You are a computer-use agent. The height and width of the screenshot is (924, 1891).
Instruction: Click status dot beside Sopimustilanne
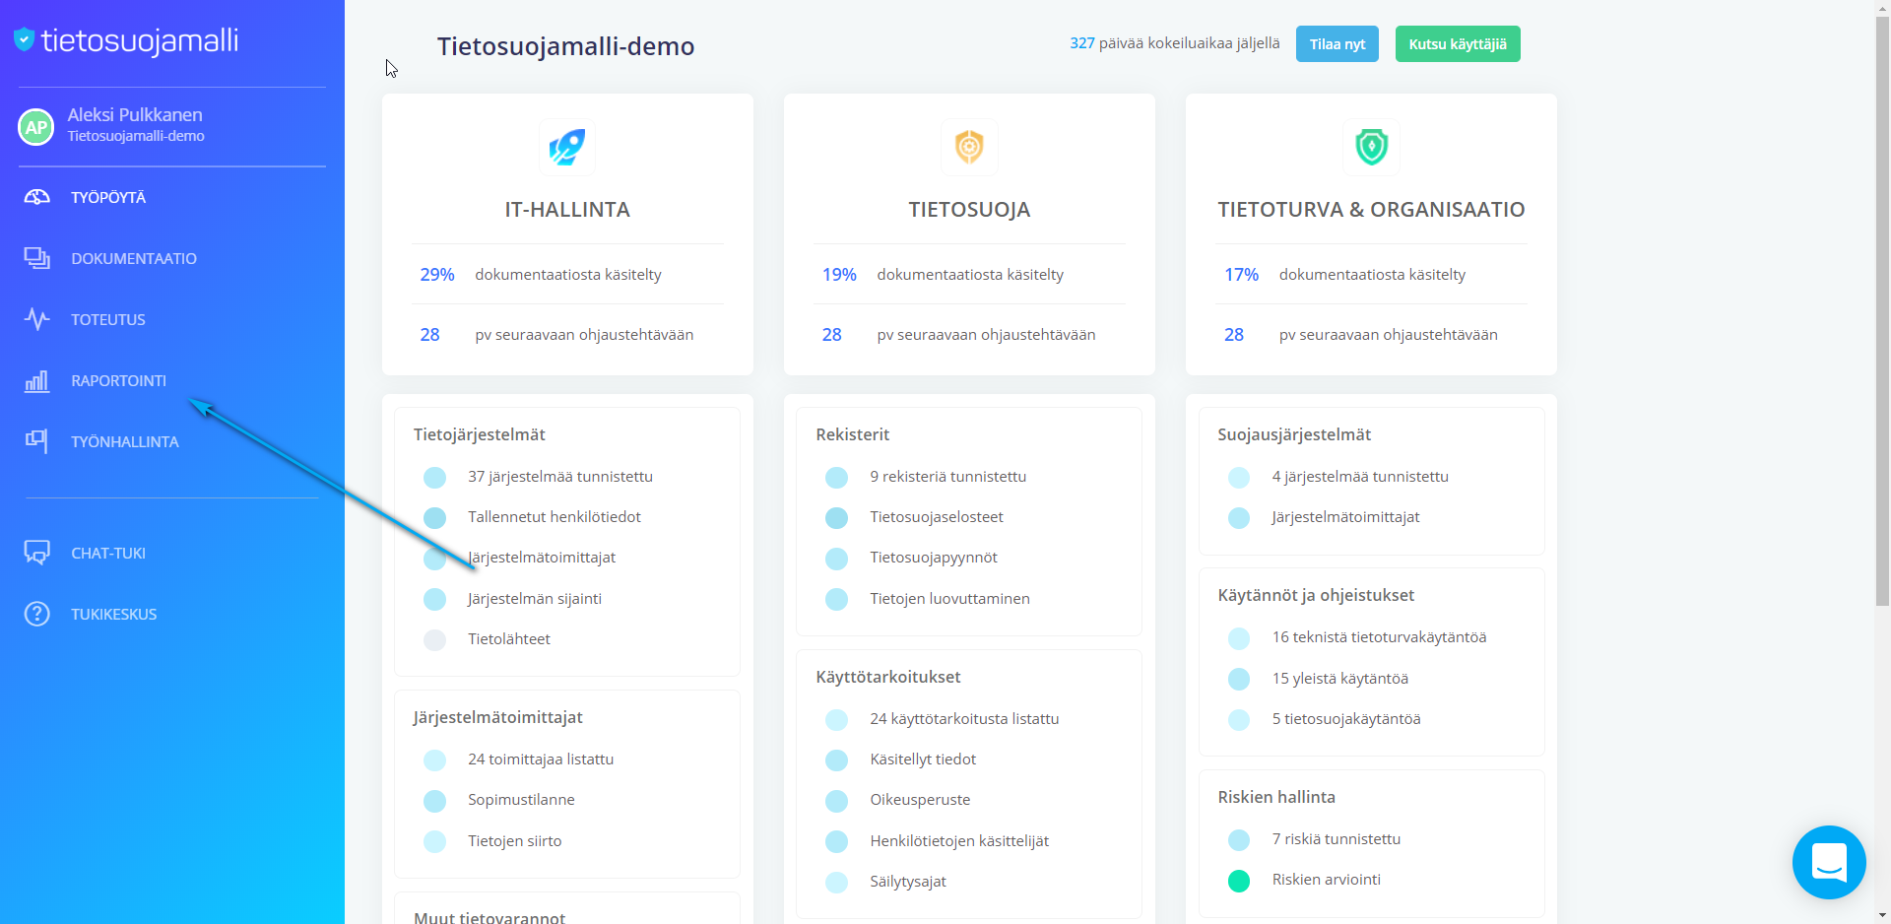click(434, 801)
